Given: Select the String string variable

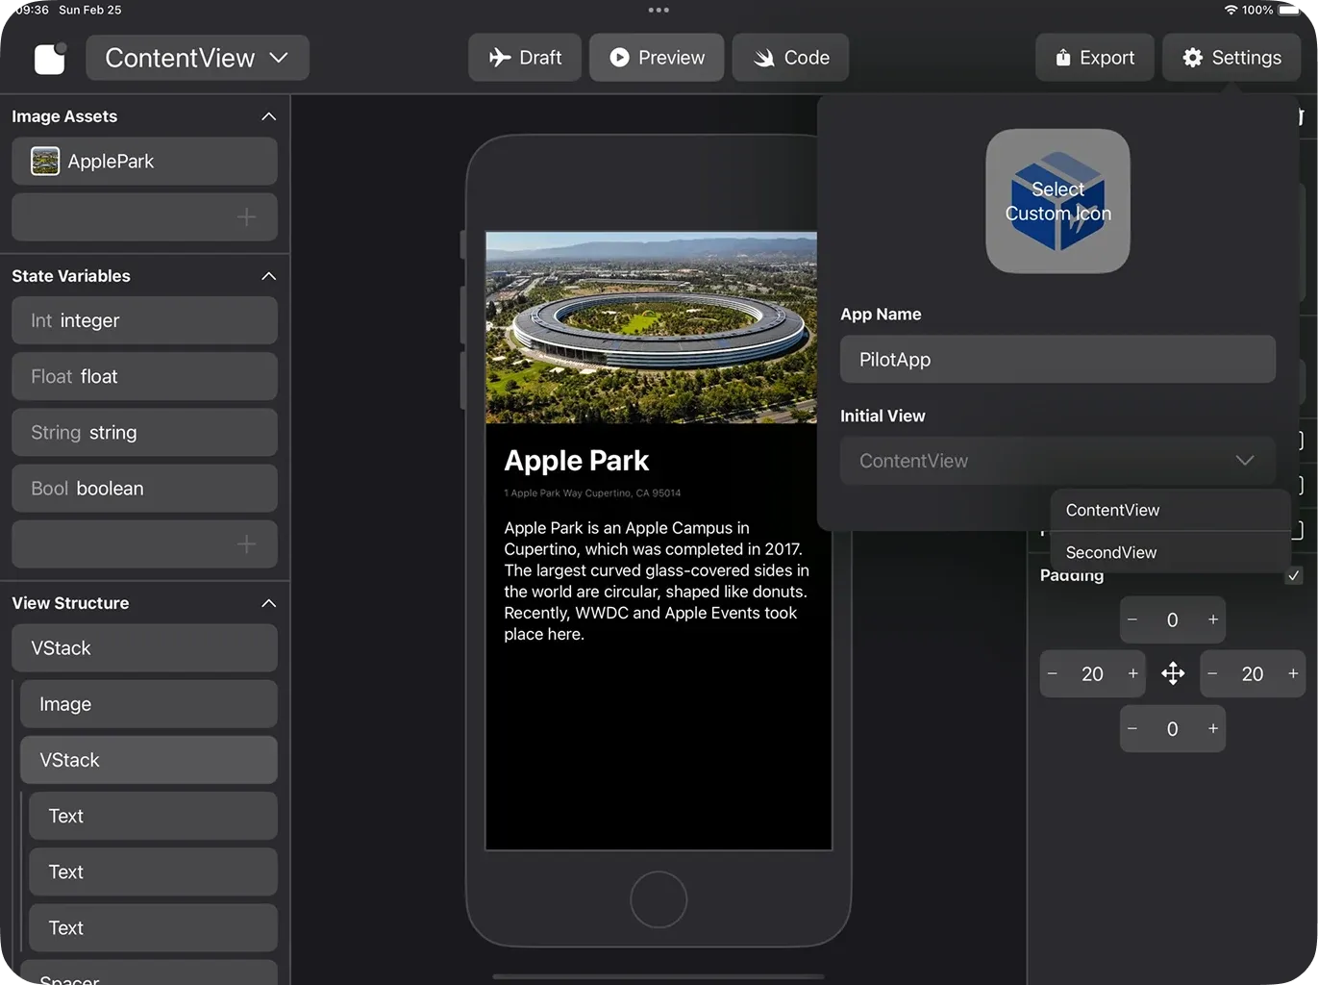Looking at the screenshot, I should click(144, 432).
